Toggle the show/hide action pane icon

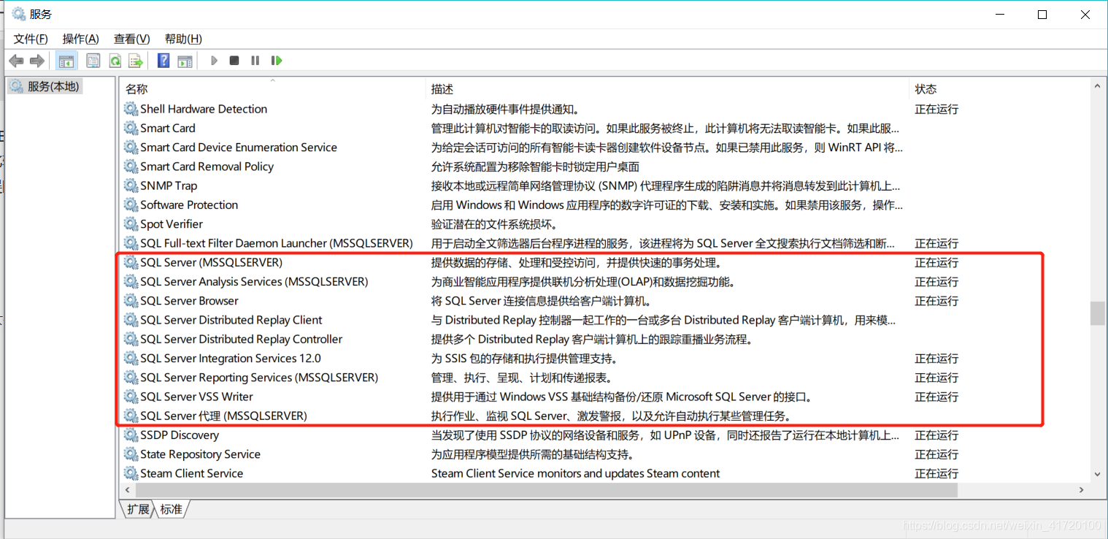(x=185, y=61)
